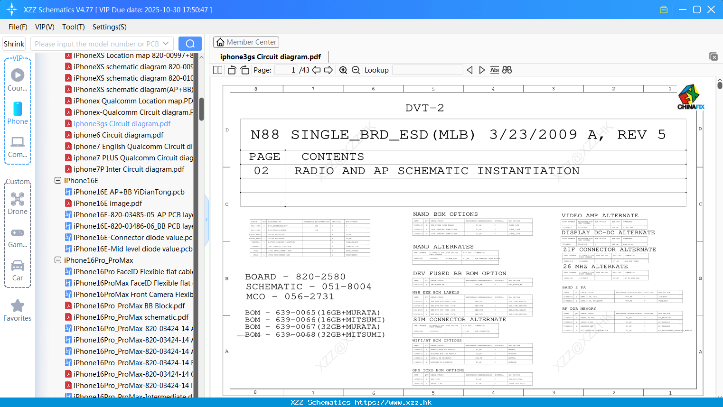Open iPhone16E-820-03486-06_BB PCB layout
The image size is (723, 407).
129,226
